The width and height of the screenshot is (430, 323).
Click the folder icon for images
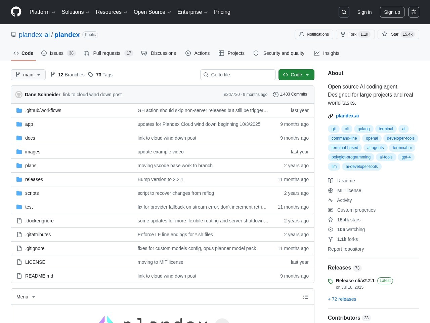[19, 152]
